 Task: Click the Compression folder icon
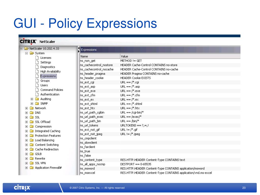click(32, 126)
